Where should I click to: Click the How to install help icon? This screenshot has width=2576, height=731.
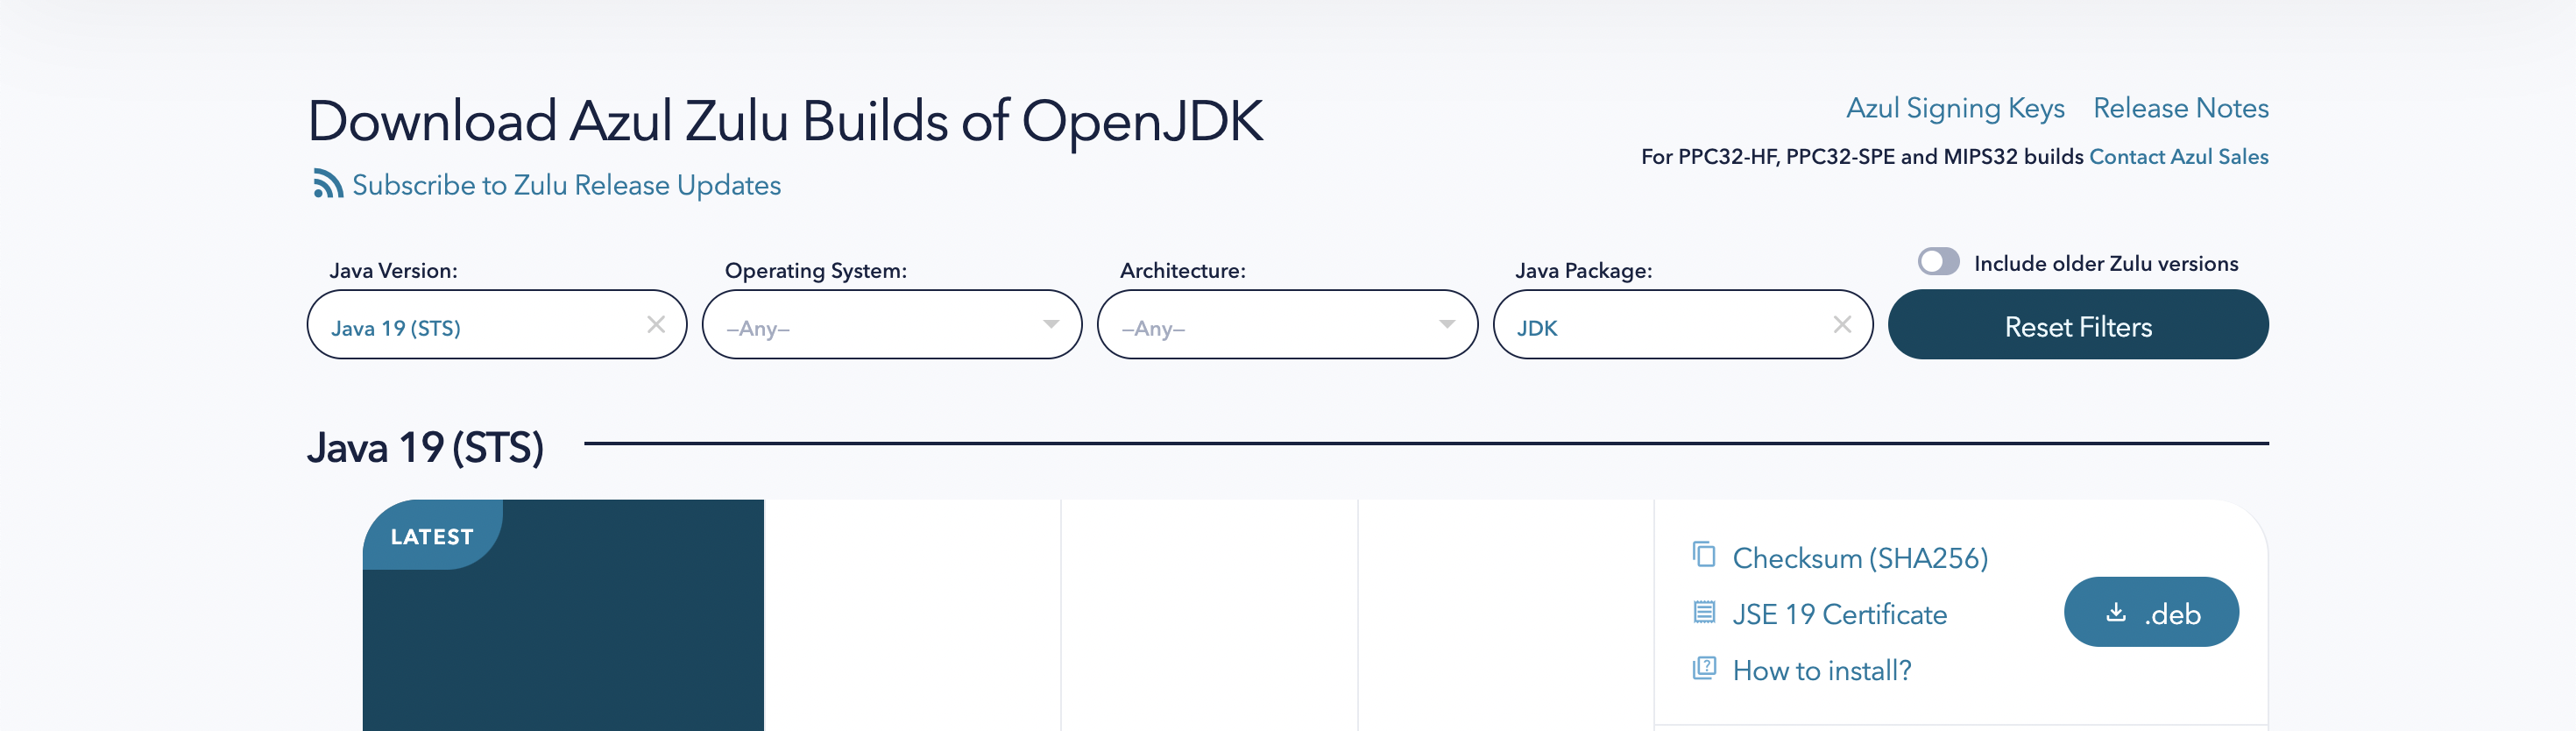(1704, 668)
